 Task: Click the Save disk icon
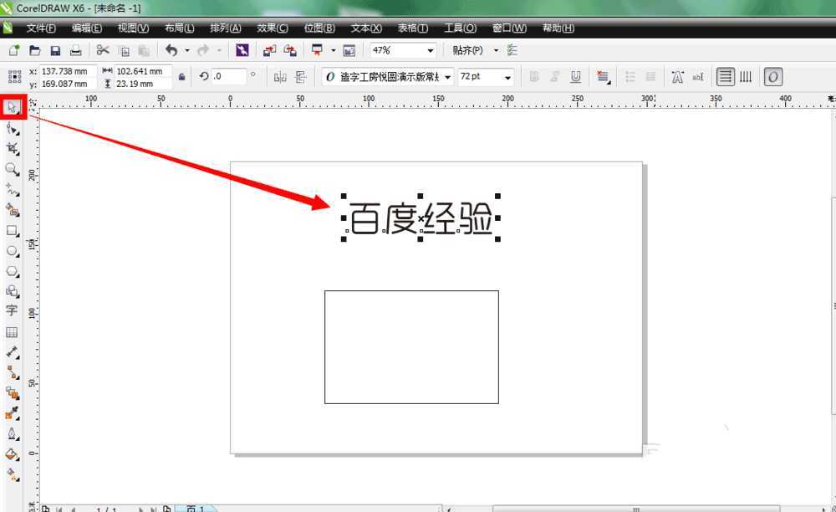point(55,51)
